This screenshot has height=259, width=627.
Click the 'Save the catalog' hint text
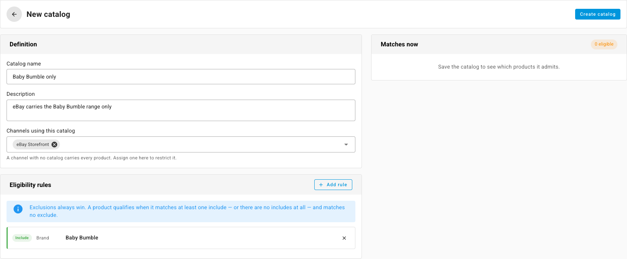tap(499, 67)
